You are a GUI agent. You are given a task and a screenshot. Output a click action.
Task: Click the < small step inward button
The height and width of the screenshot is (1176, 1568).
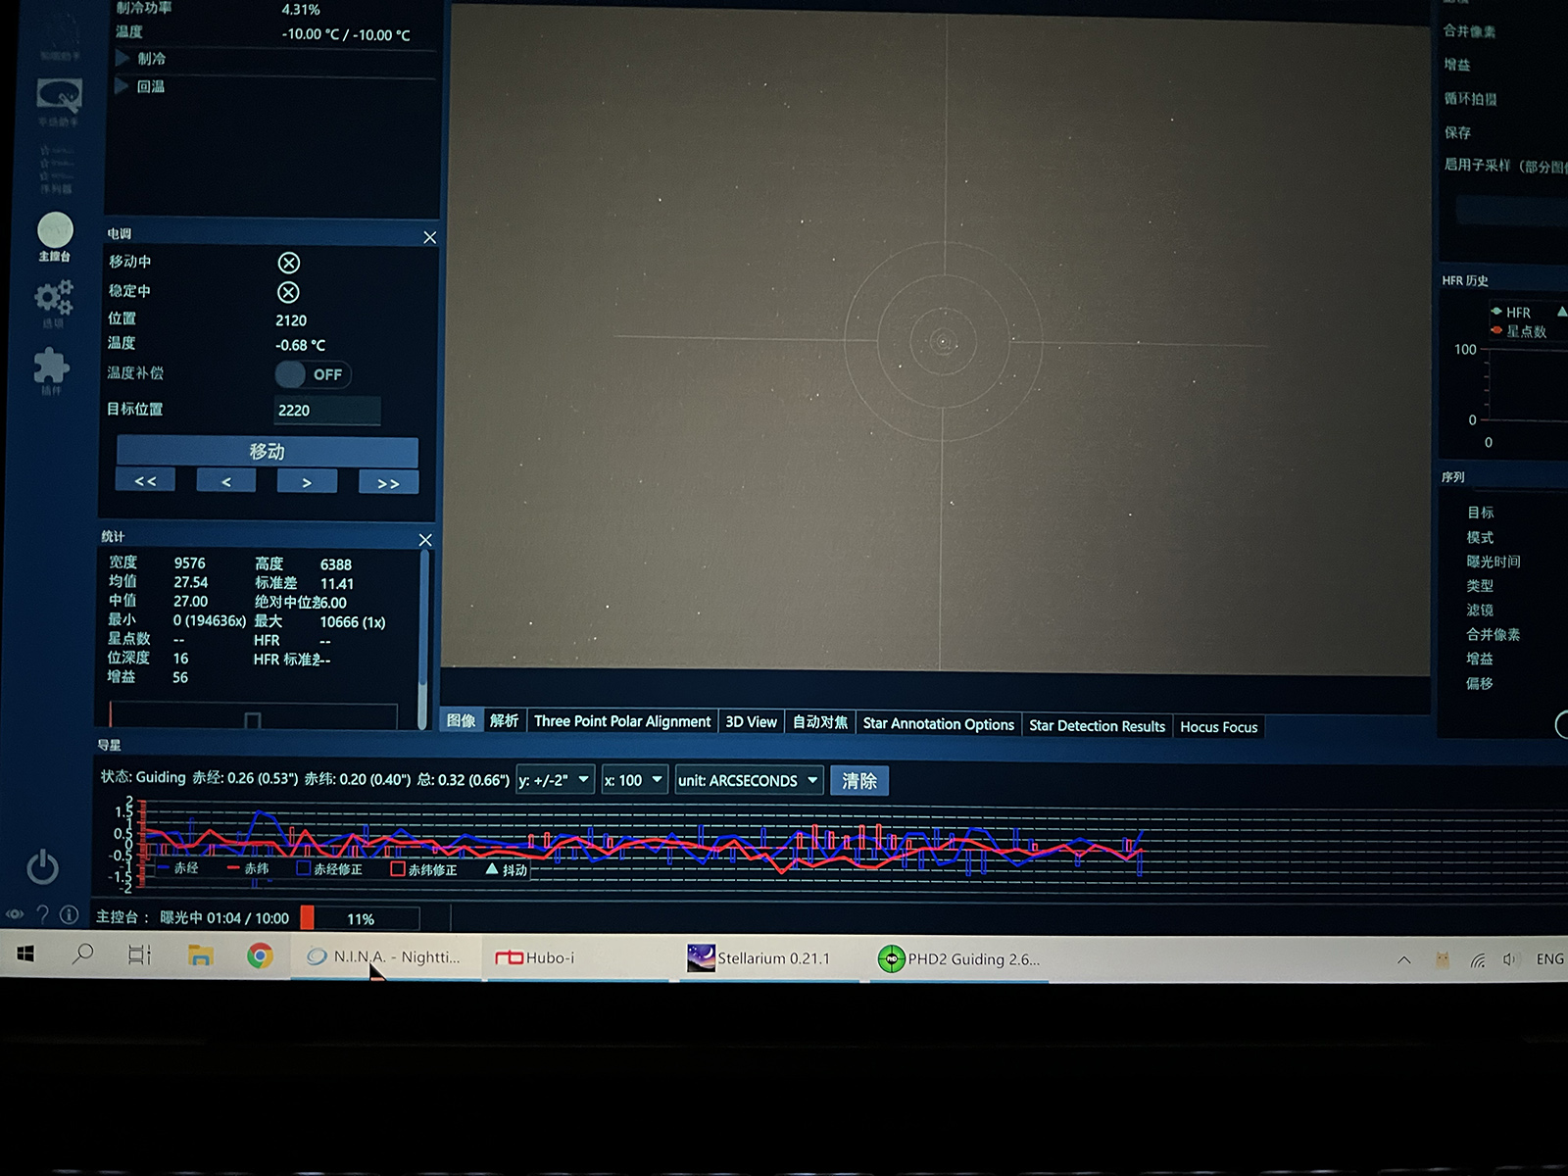[226, 482]
